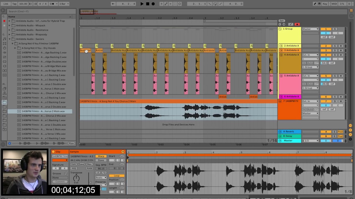Solo track 3 Antidote A

tap(335, 50)
